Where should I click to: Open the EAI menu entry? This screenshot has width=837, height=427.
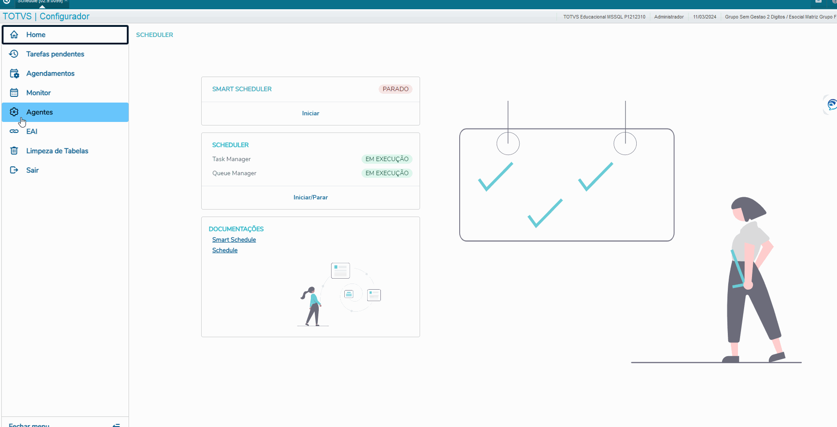pyautogui.click(x=65, y=132)
